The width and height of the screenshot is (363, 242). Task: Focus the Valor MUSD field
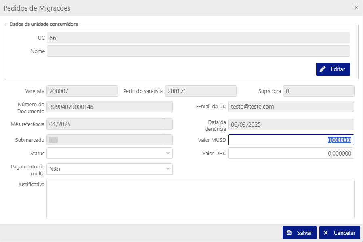coord(291,140)
